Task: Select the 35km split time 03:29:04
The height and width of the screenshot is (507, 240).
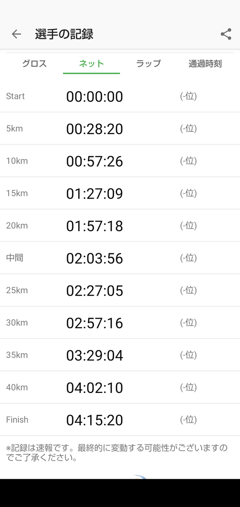Action: click(x=95, y=355)
